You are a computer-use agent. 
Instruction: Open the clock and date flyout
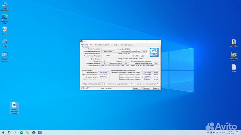pos(230,133)
